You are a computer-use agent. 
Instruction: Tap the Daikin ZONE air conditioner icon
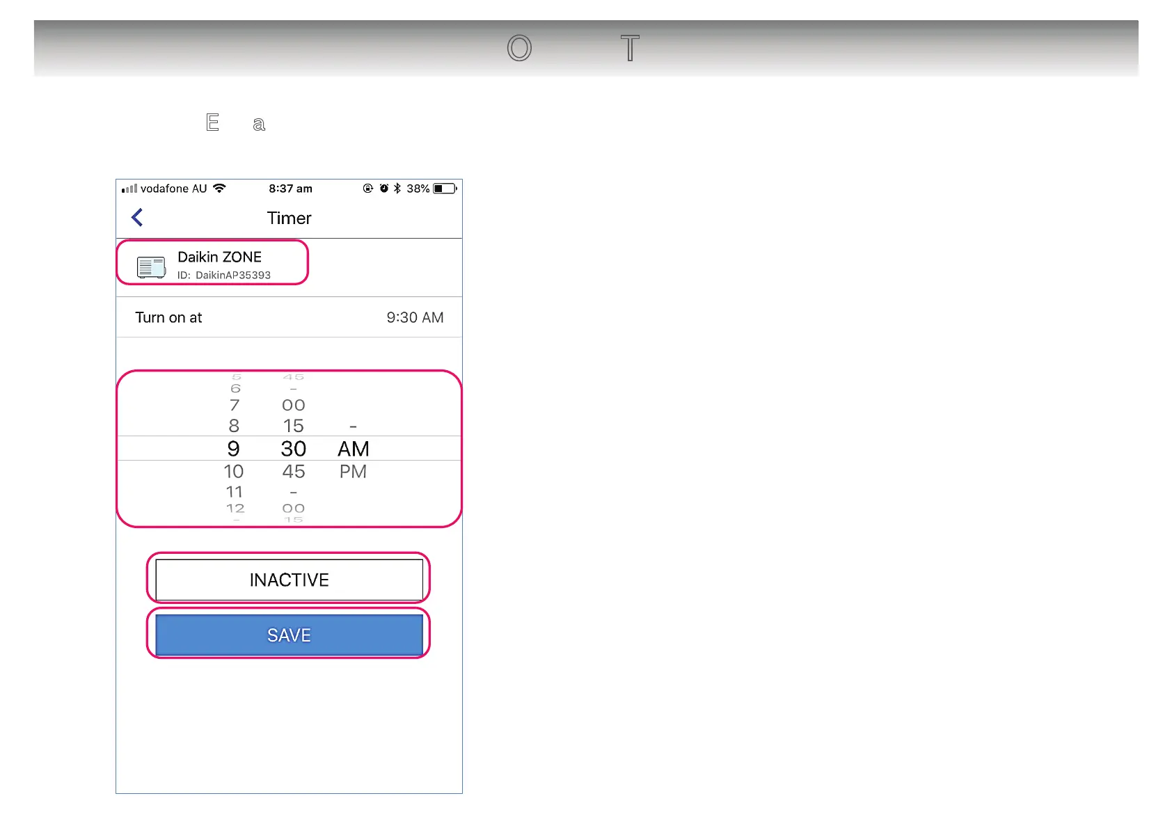[x=151, y=267]
